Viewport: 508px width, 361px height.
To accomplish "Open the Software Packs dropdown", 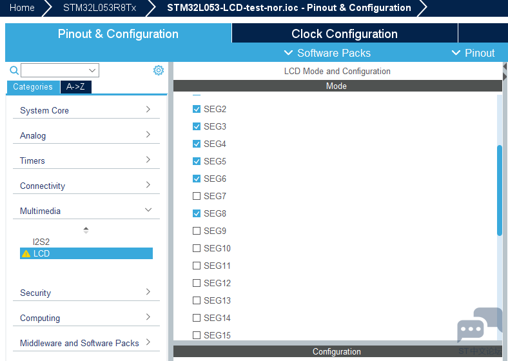I will coord(327,53).
